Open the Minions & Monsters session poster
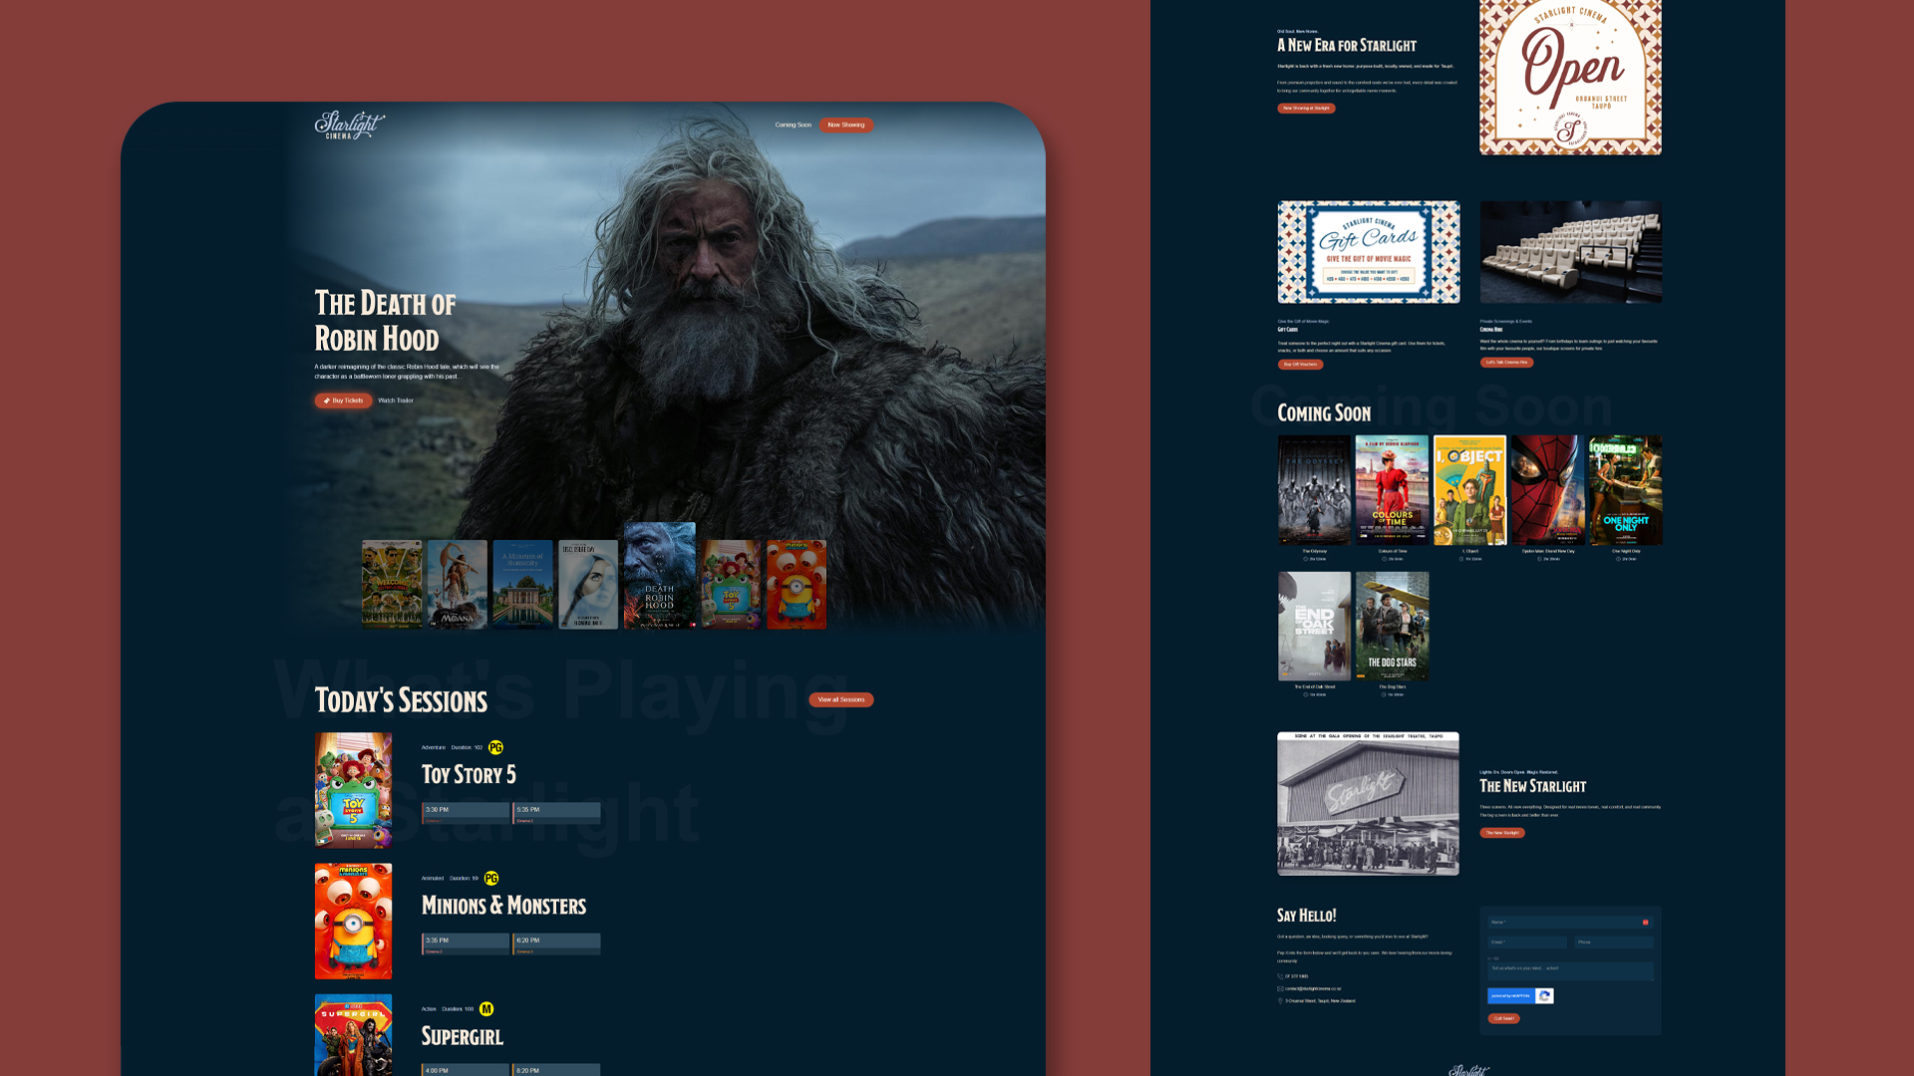 click(x=353, y=921)
